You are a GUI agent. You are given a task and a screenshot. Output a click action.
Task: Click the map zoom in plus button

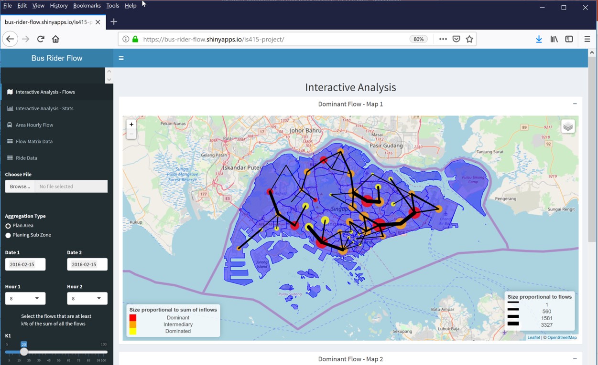point(131,124)
